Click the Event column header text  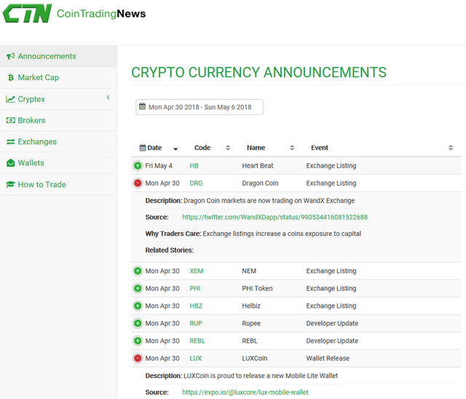[320, 148]
